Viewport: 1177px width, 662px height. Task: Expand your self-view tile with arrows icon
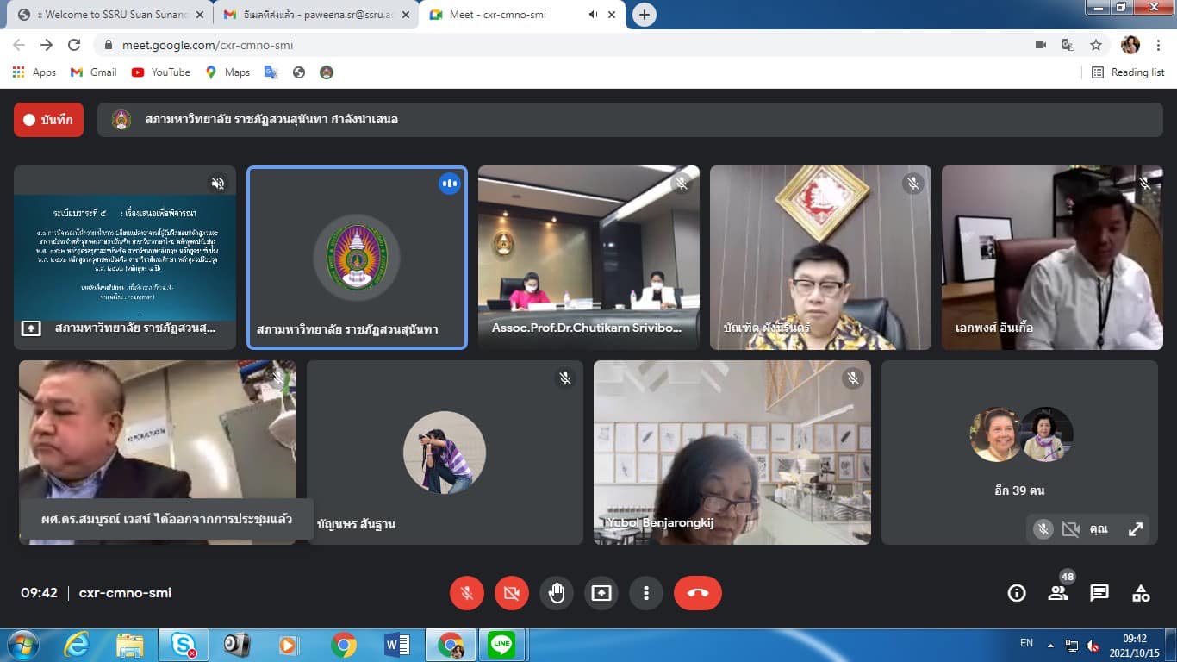coord(1136,529)
